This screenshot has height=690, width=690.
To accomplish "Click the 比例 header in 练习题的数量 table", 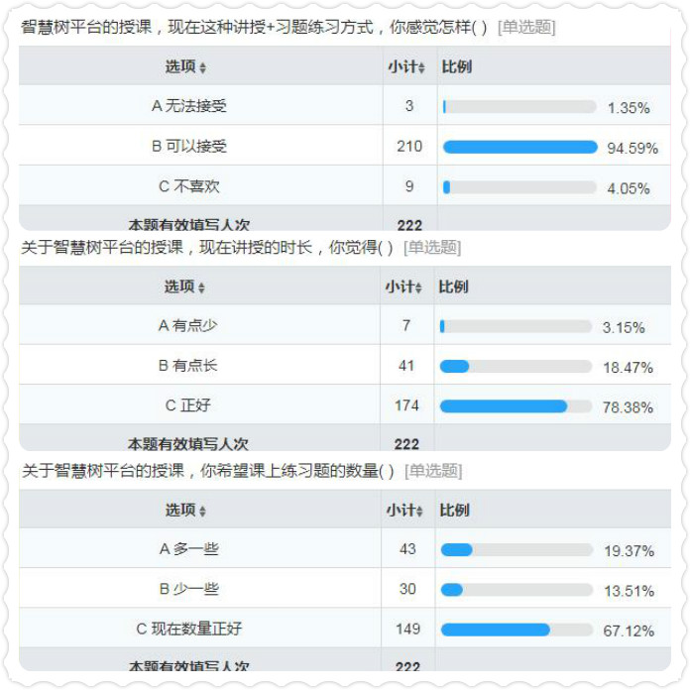I will [455, 511].
